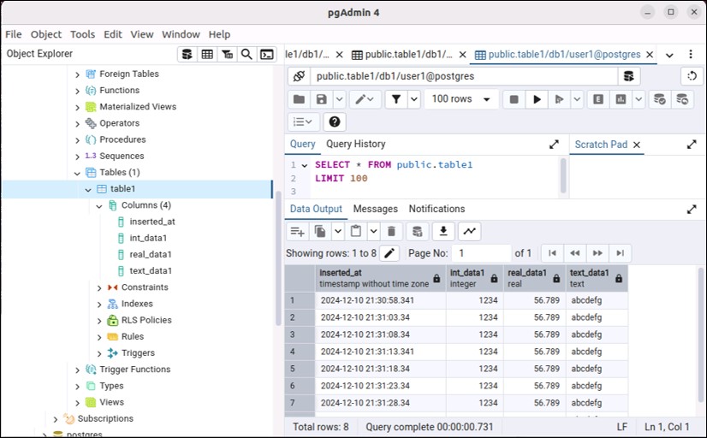Open the Tools menu
The width and height of the screenshot is (707, 438).
[x=82, y=34]
